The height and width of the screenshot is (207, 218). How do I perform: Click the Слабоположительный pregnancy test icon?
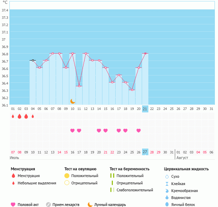point(112,190)
